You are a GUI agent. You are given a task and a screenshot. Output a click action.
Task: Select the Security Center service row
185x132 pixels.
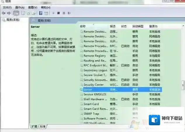93,85
